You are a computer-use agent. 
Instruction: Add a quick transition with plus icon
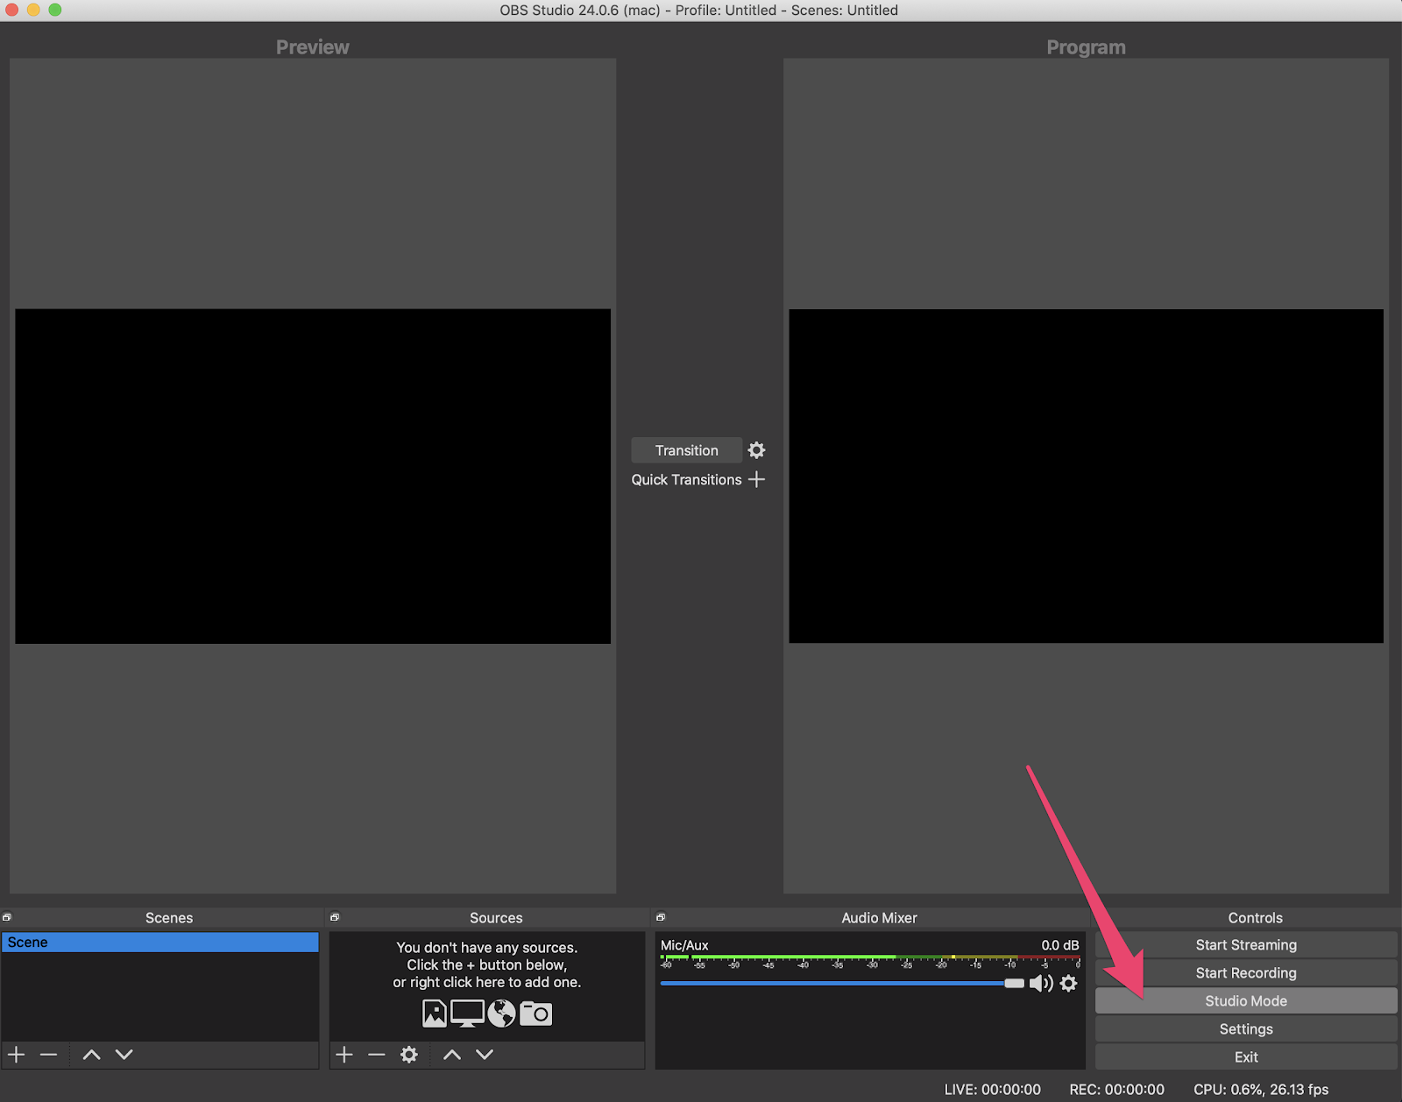(x=757, y=479)
